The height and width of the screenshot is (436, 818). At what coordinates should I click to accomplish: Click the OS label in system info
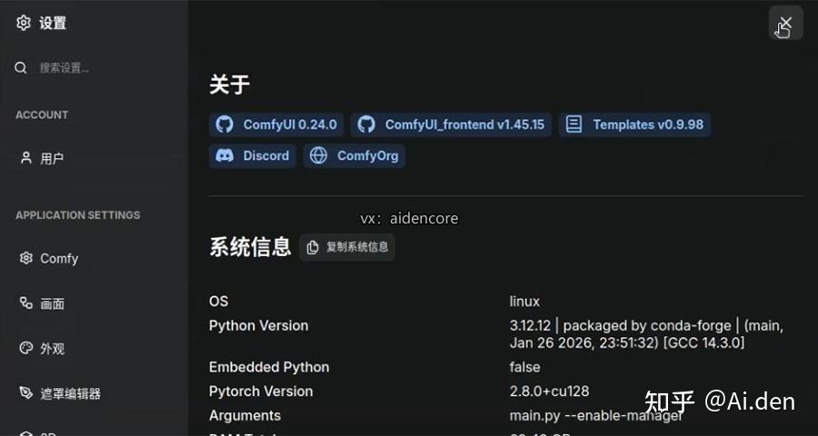click(218, 302)
